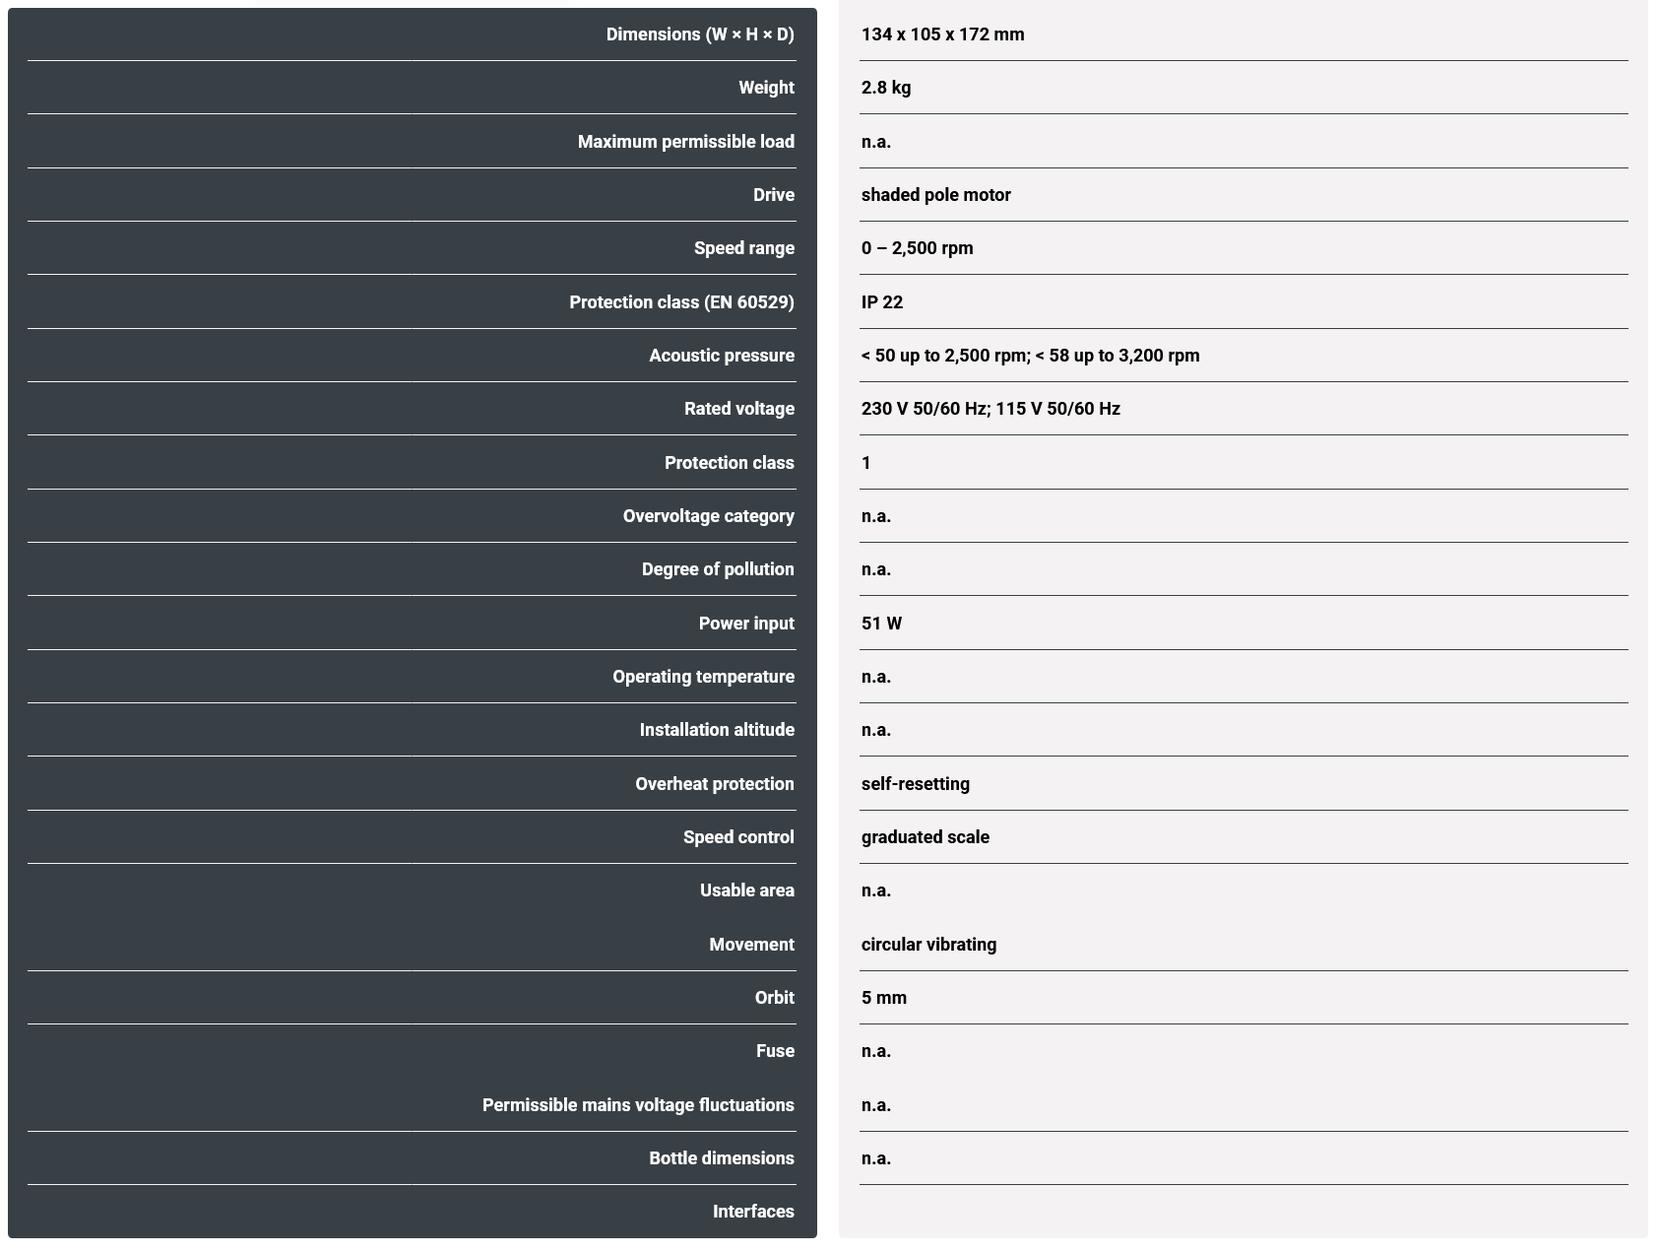The image size is (1661, 1253).
Task: Select the "5 mm" orbit value
Action: [x=883, y=998]
